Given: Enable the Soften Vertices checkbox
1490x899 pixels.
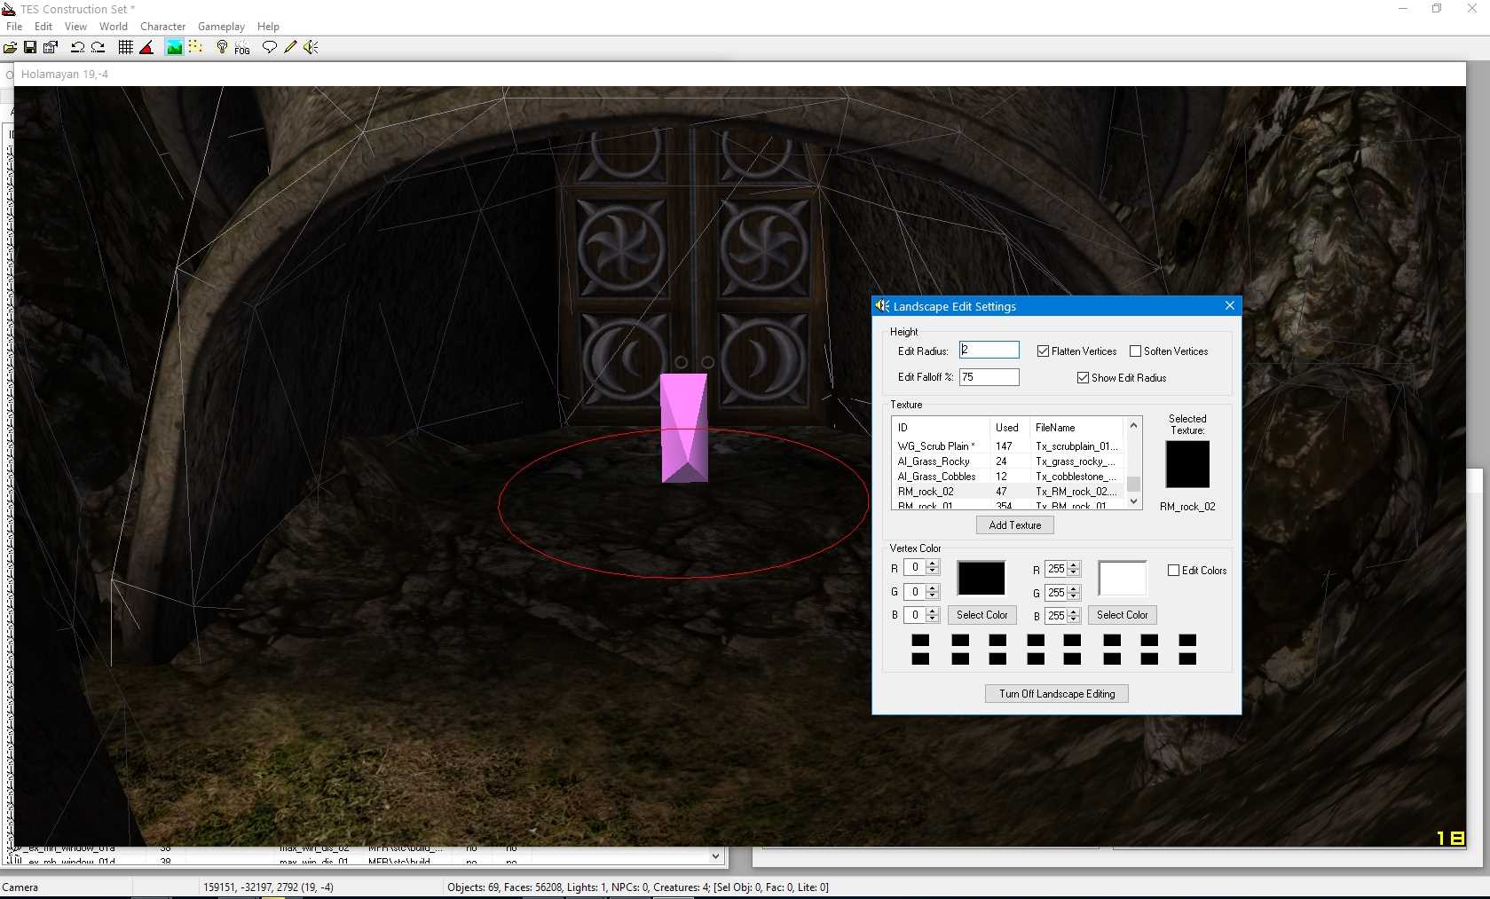Looking at the screenshot, I should (1136, 351).
